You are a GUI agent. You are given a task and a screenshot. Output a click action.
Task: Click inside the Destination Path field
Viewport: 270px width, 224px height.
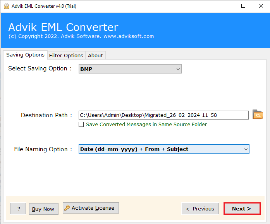tap(163, 115)
